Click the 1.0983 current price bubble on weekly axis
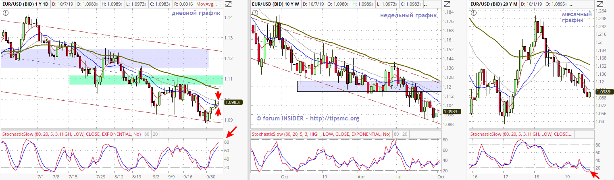 point(452,111)
